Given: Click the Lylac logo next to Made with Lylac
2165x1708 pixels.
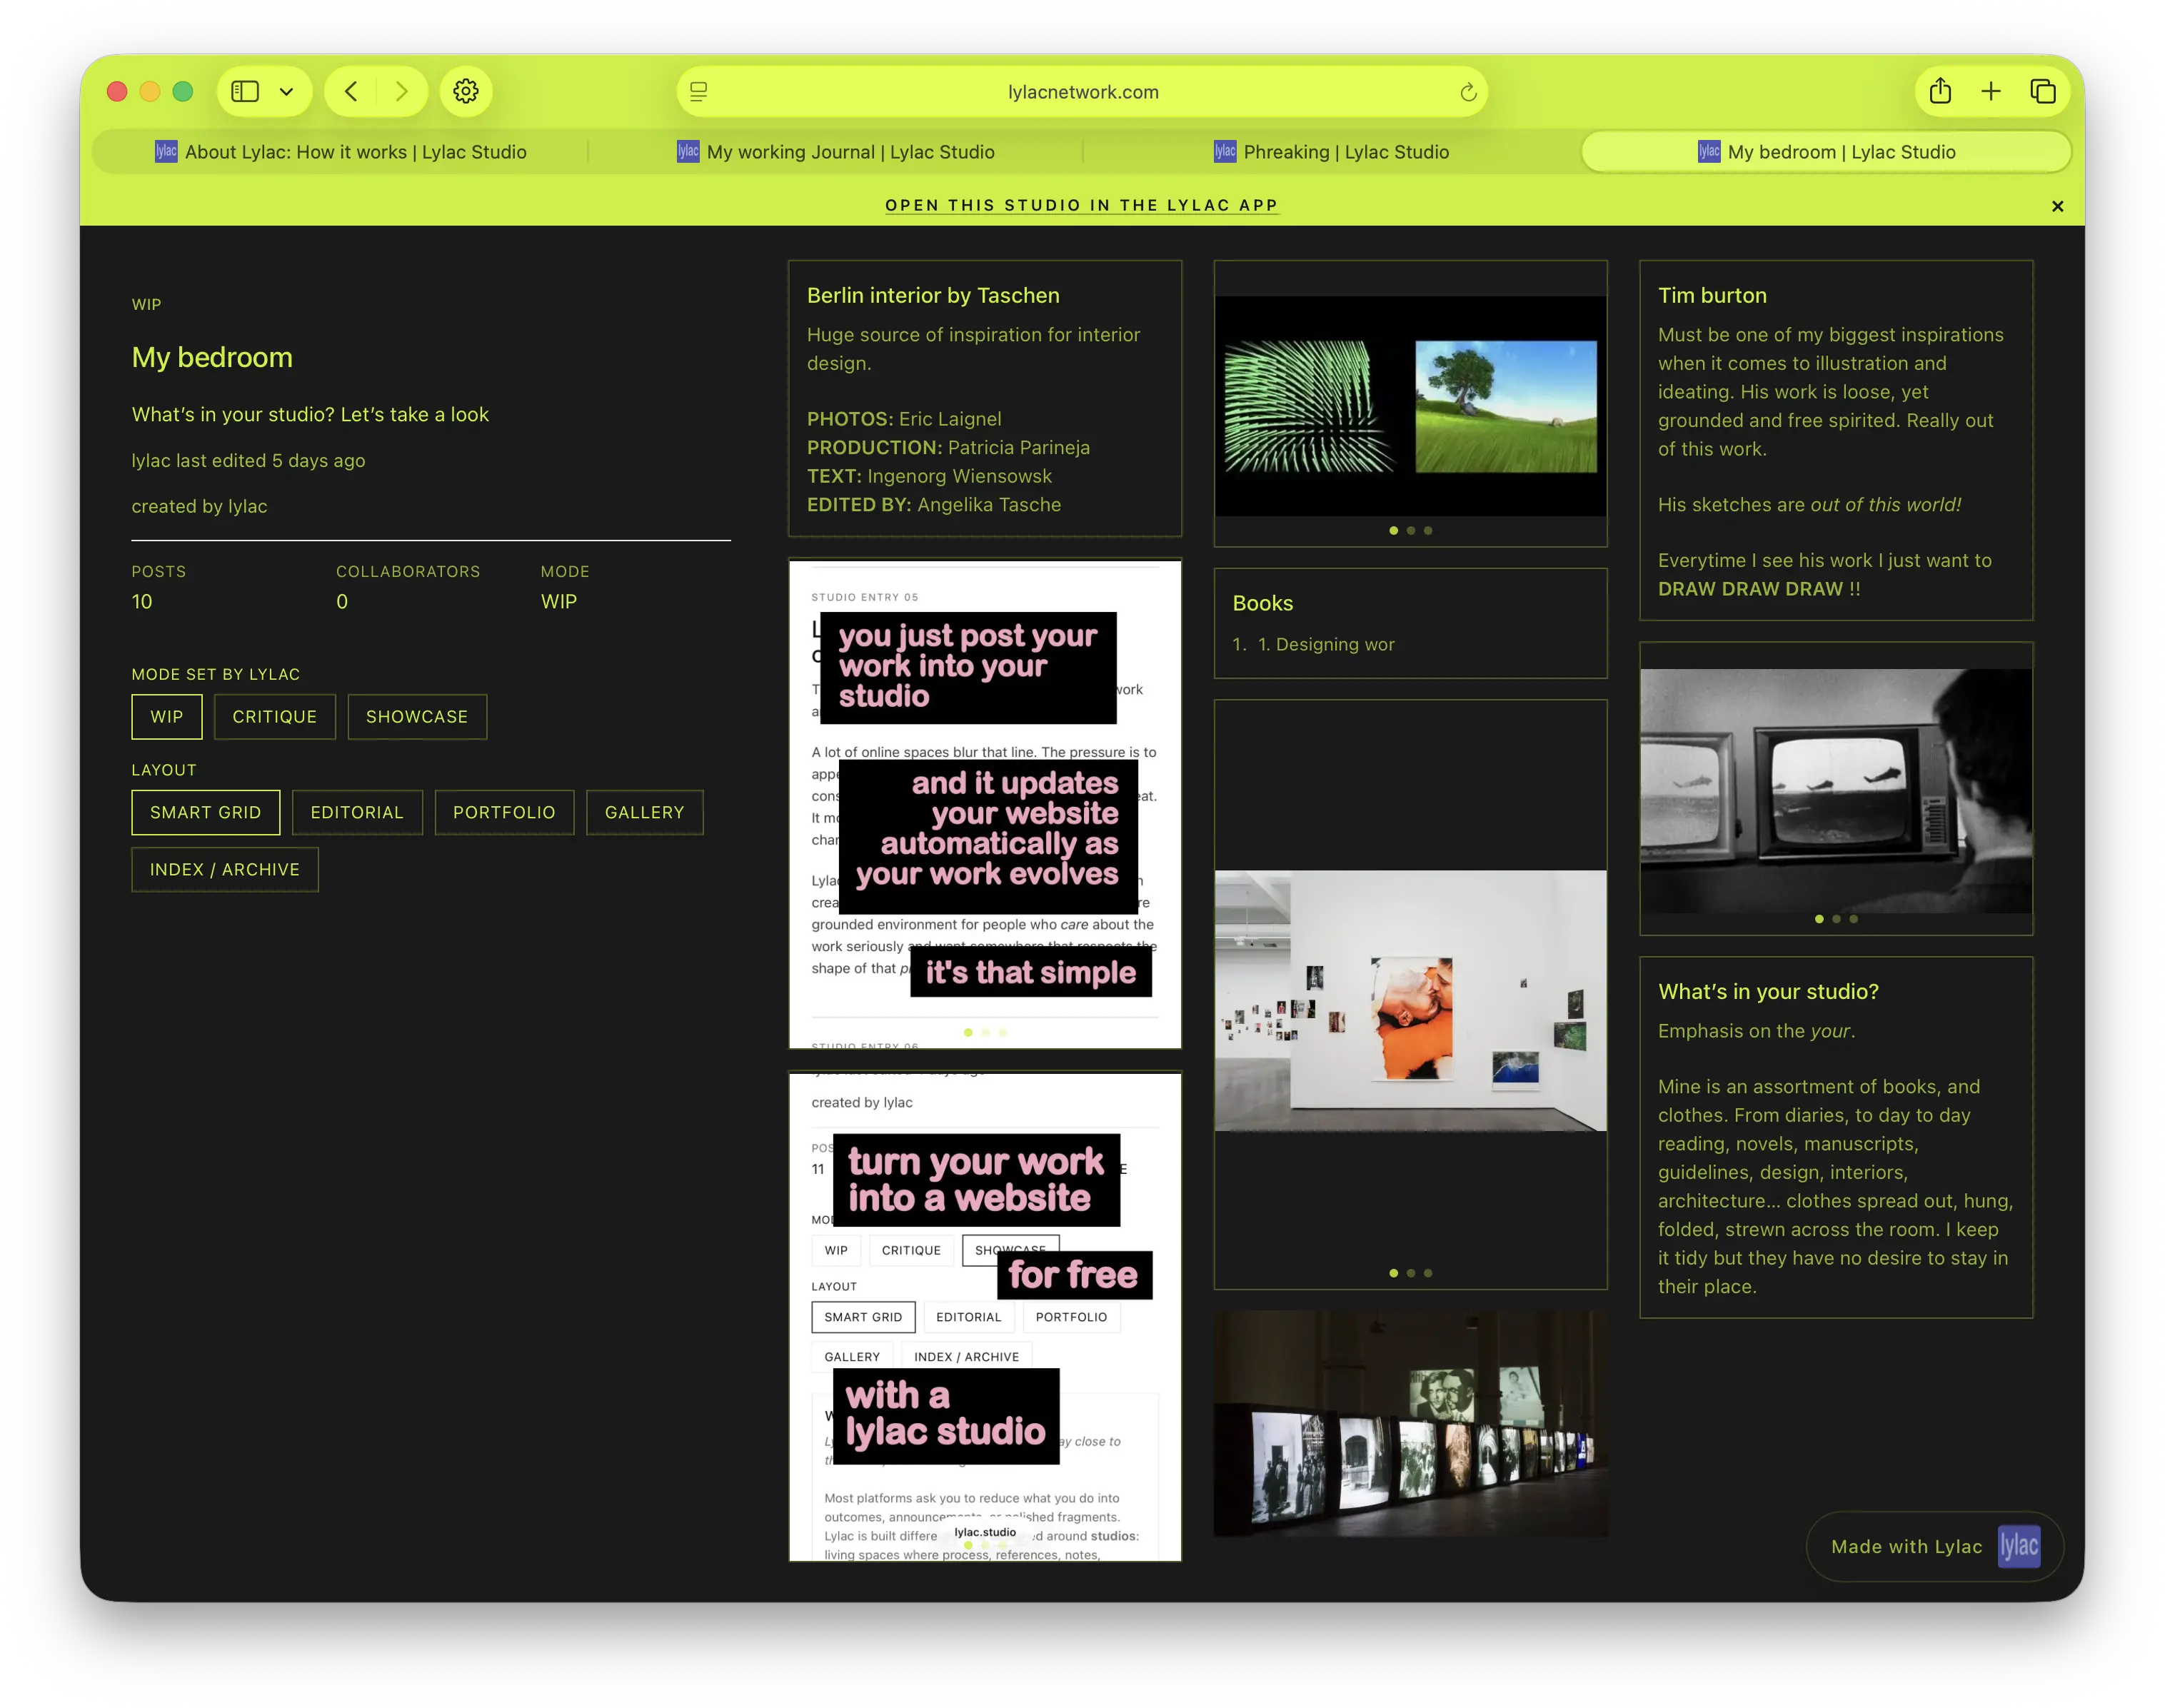Looking at the screenshot, I should click(2020, 1546).
